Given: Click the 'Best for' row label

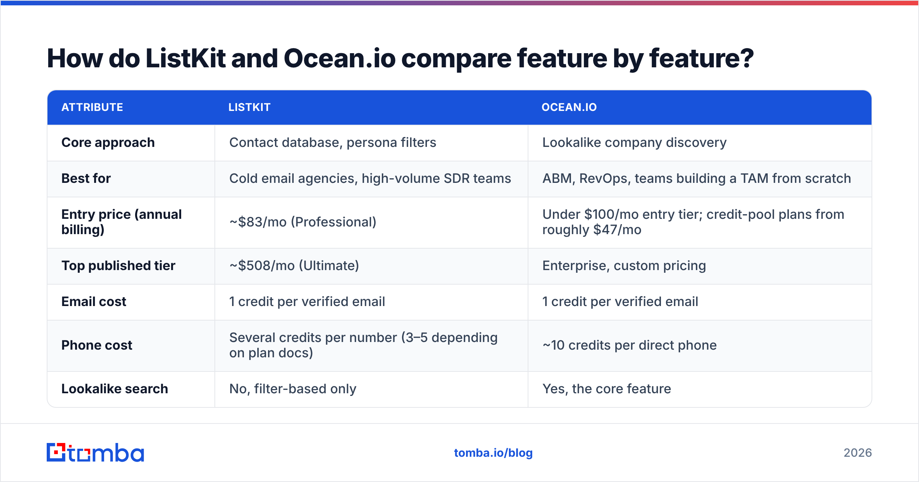Looking at the screenshot, I should point(86,179).
